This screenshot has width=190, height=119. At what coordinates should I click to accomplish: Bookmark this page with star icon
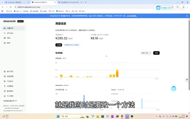tap(172, 7)
